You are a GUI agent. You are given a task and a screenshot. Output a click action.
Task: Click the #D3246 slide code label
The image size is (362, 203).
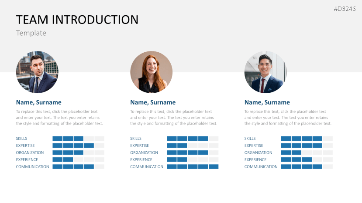(x=345, y=9)
